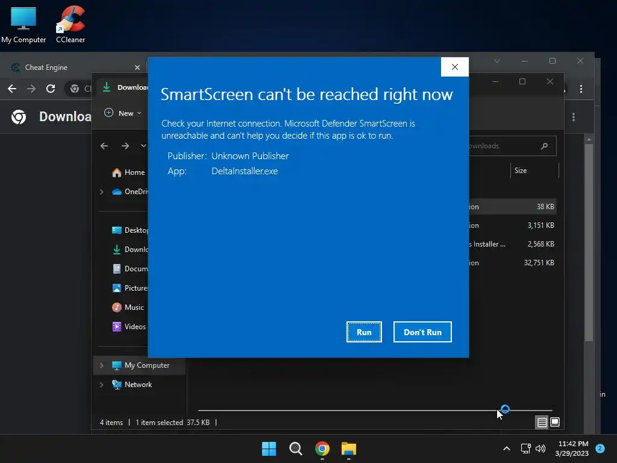
Task: Open clock and date flyout
Action: click(x=572, y=449)
